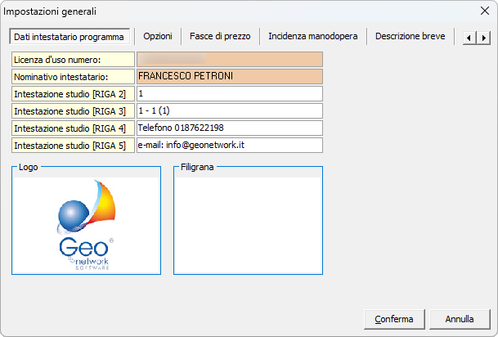Click the Annulla button
Image resolution: width=498 pixels, height=337 pixels.
(x=460, y=318)
